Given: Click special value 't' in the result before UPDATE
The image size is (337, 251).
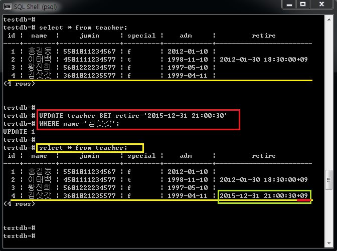Looking at the screenshot, I should click(x=129, y=60).
